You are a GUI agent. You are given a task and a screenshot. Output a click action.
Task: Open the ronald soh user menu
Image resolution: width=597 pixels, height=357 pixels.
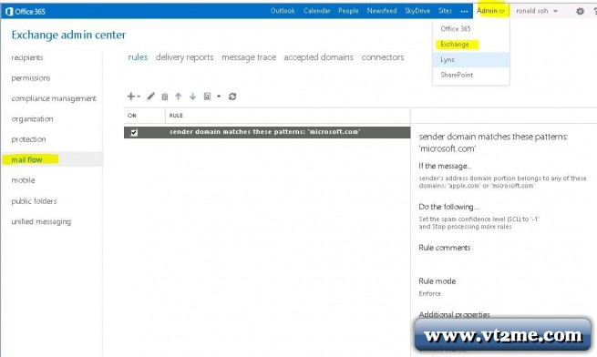point(537,11)
